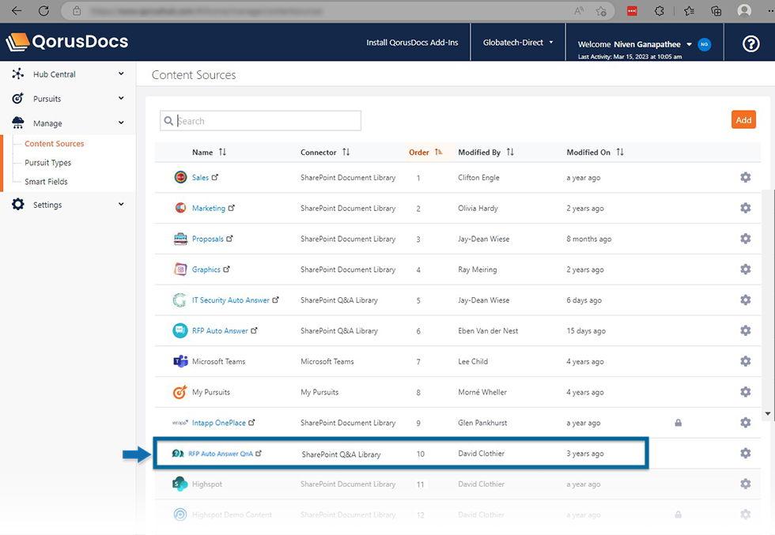Sort table by Modified On column

click(x=595, y=153)
